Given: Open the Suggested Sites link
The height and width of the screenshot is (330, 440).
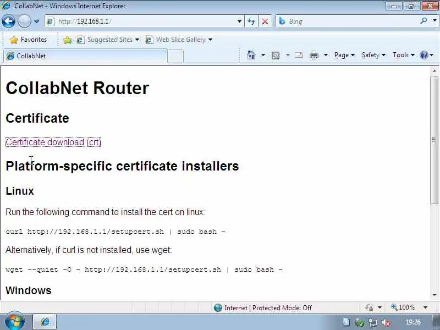Looking at the screenshot, I should pos(108,40).
